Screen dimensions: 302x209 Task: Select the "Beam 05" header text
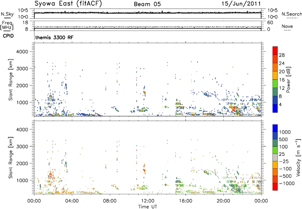[147, 4]
